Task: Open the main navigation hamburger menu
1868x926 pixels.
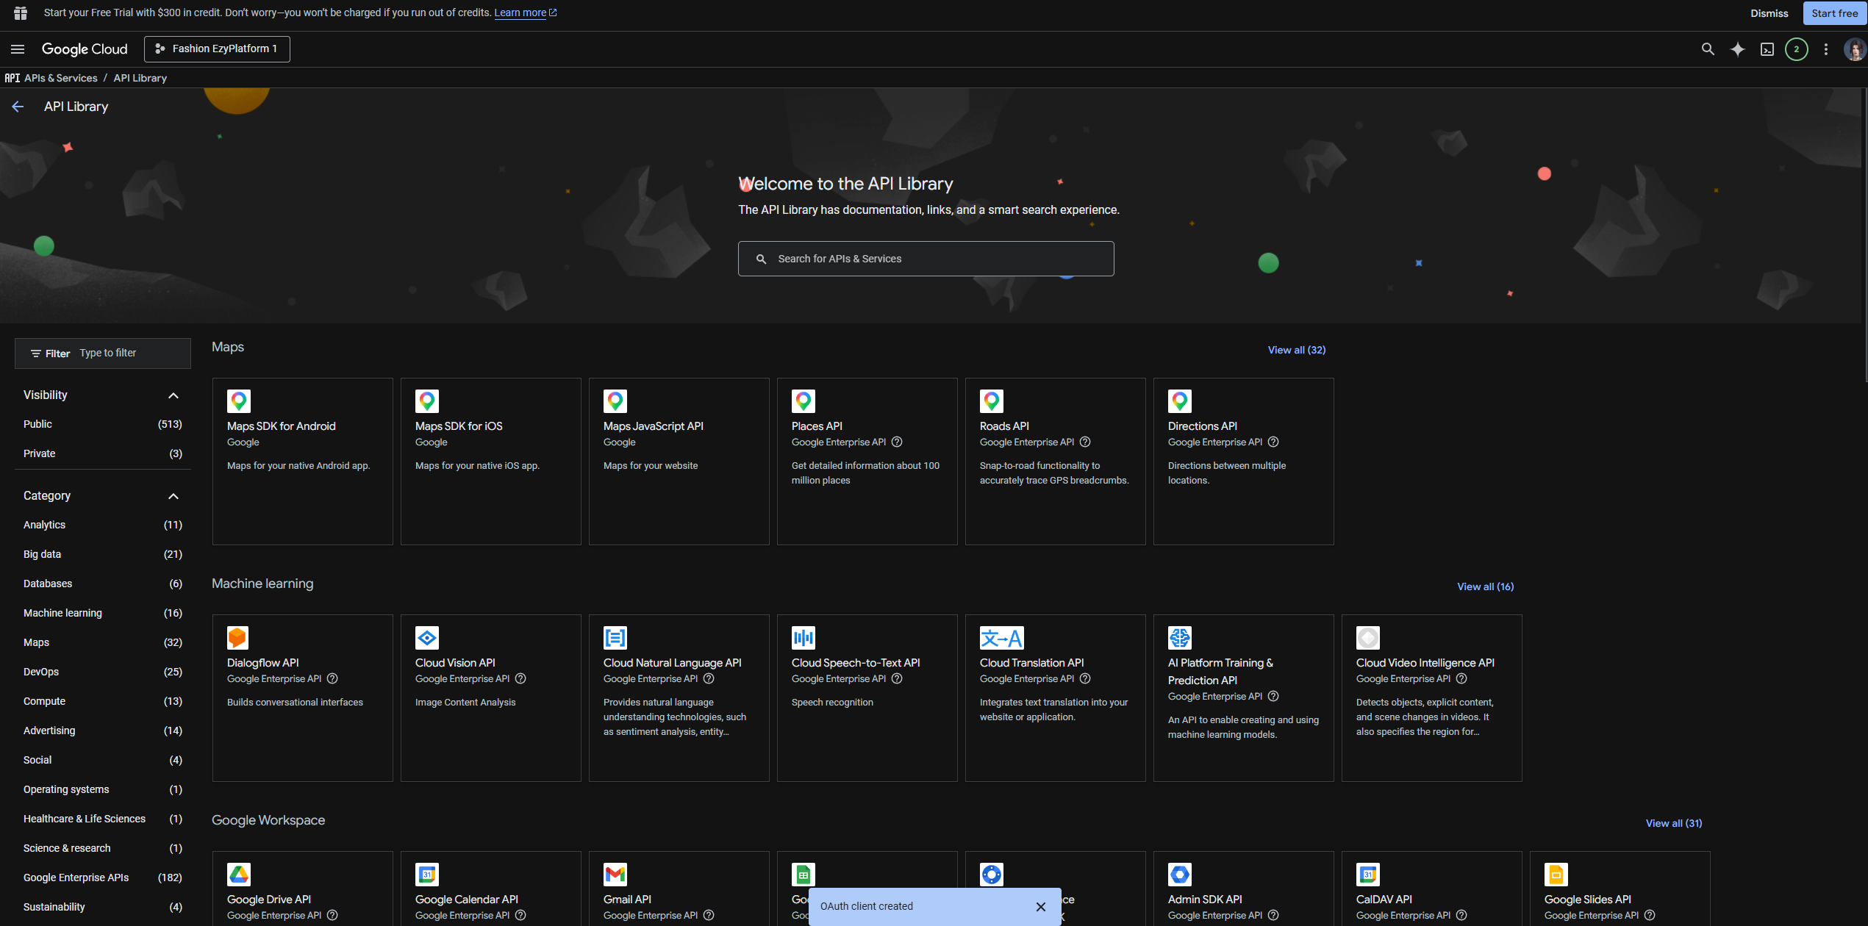Action: pyautogui.click(x=18, y=49)
